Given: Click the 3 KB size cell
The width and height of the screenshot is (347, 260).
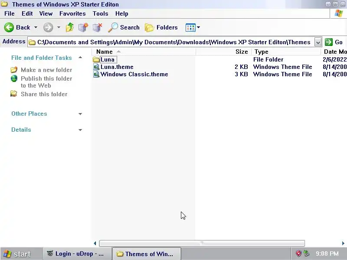Looking at the screenshot, I should (x=241, y=74).
